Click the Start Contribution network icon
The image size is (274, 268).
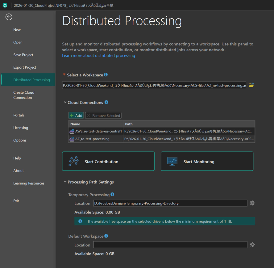[73, 161]
